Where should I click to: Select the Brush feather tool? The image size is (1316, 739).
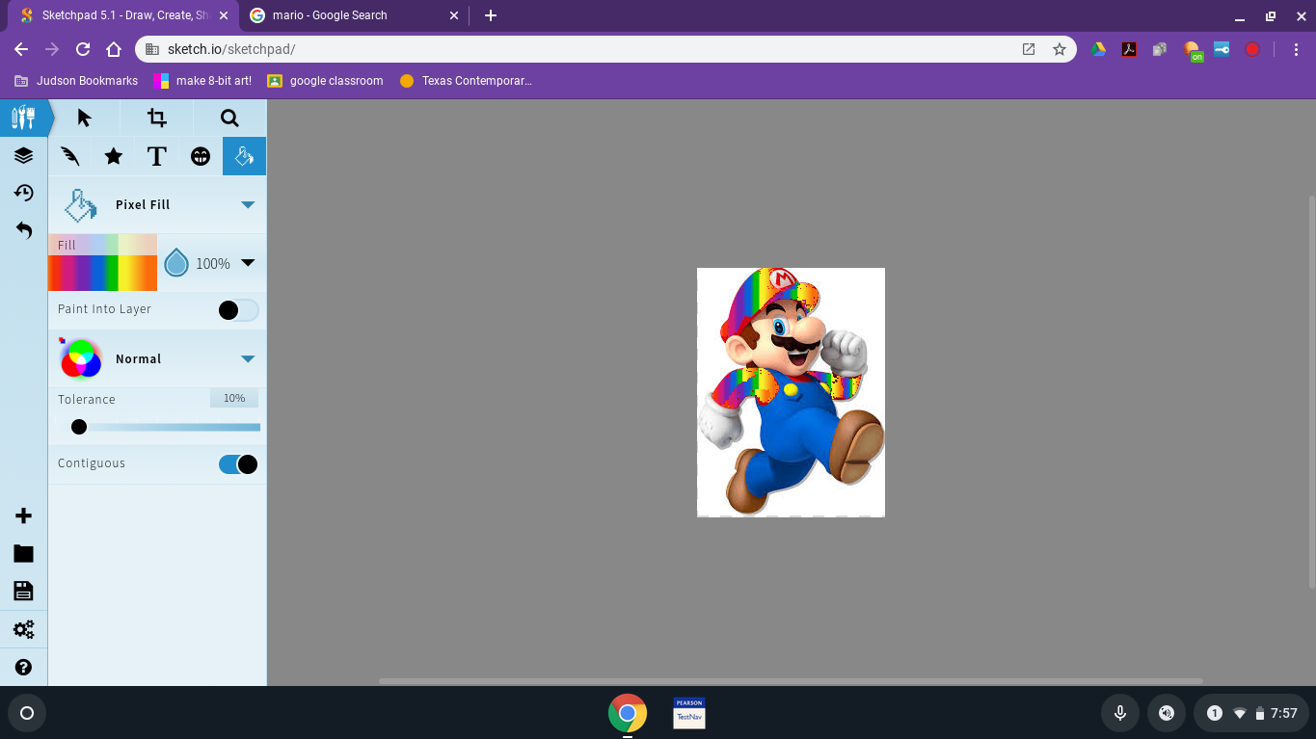[x=69, y=156]
